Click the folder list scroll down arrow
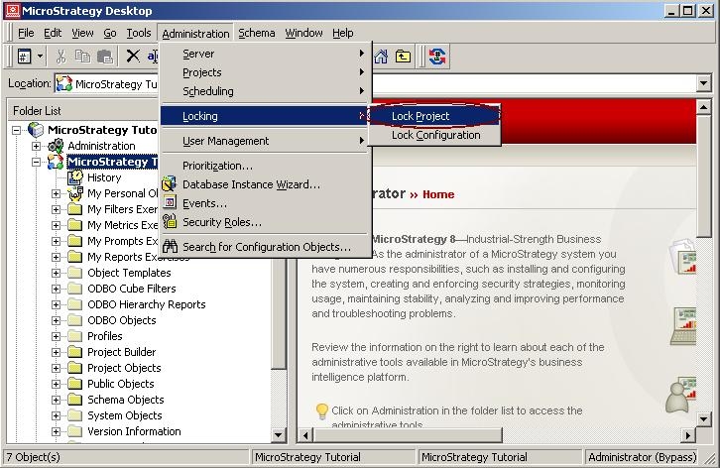The image size is (720, 468). 279,435
